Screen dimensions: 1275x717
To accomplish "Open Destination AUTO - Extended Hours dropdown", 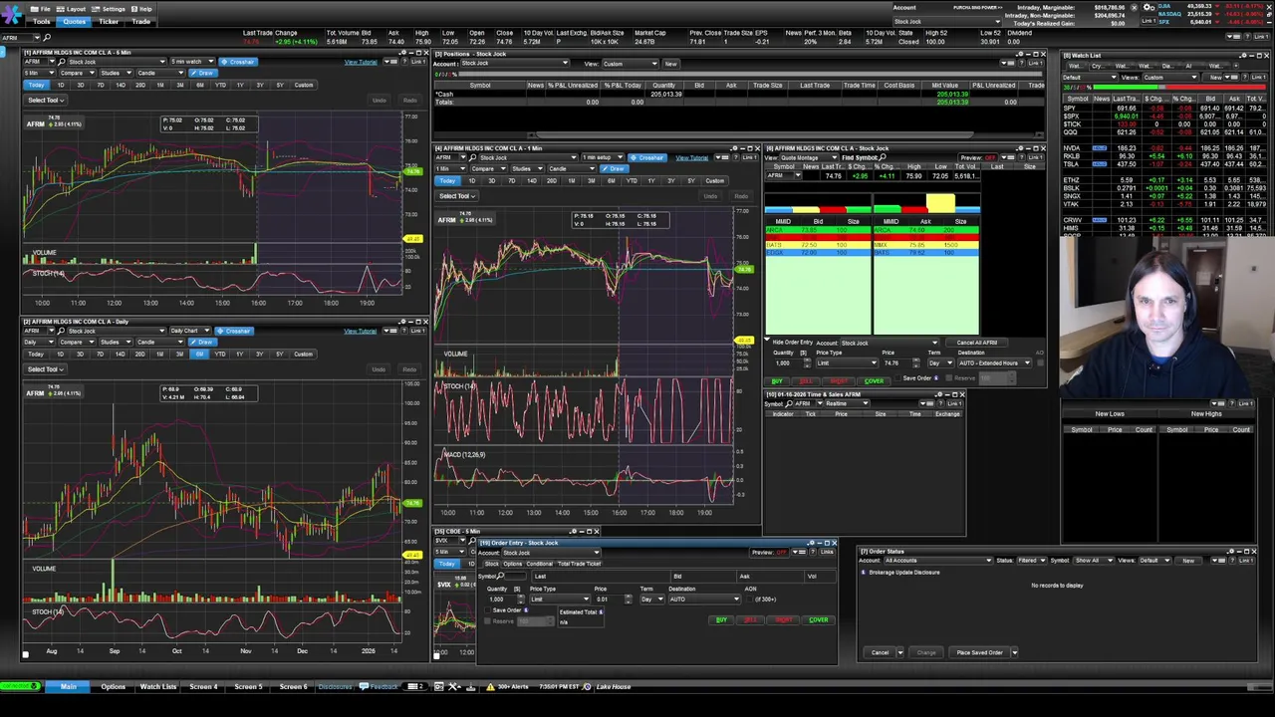I will coord(995,363).
